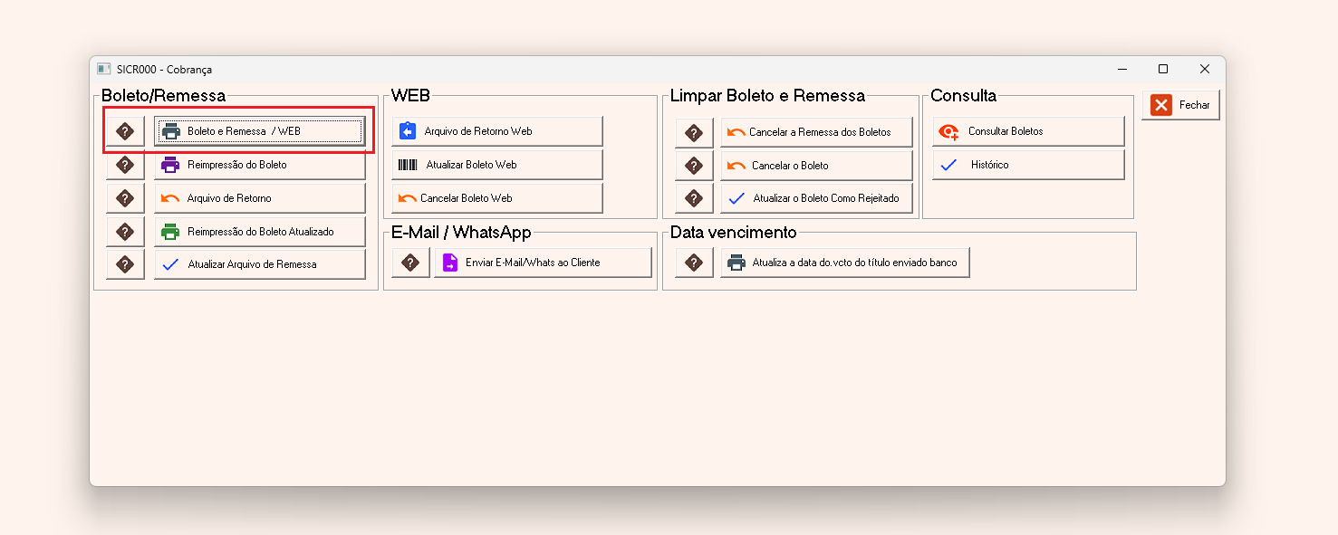Click help icon beside Cancelar o Boleto
The height and width of the screenshot is (535, 1338).
(x=694, y=166)
